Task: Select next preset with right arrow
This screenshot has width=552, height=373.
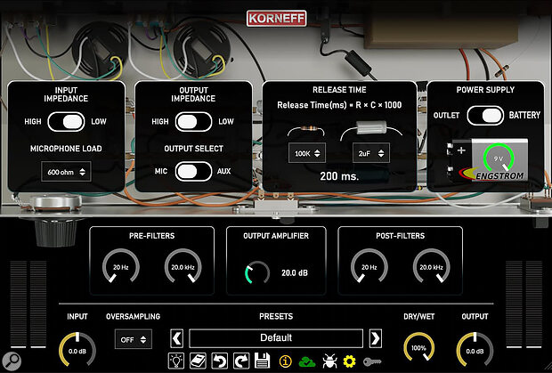Action: (x=376, y=338)
